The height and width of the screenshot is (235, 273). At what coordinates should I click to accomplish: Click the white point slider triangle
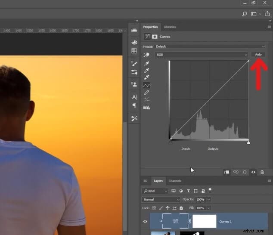pyautogui.click(x=248, y=143)
